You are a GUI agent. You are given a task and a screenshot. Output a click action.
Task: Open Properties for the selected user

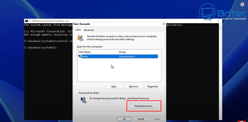pyautogui.click(x=153, y=86)
